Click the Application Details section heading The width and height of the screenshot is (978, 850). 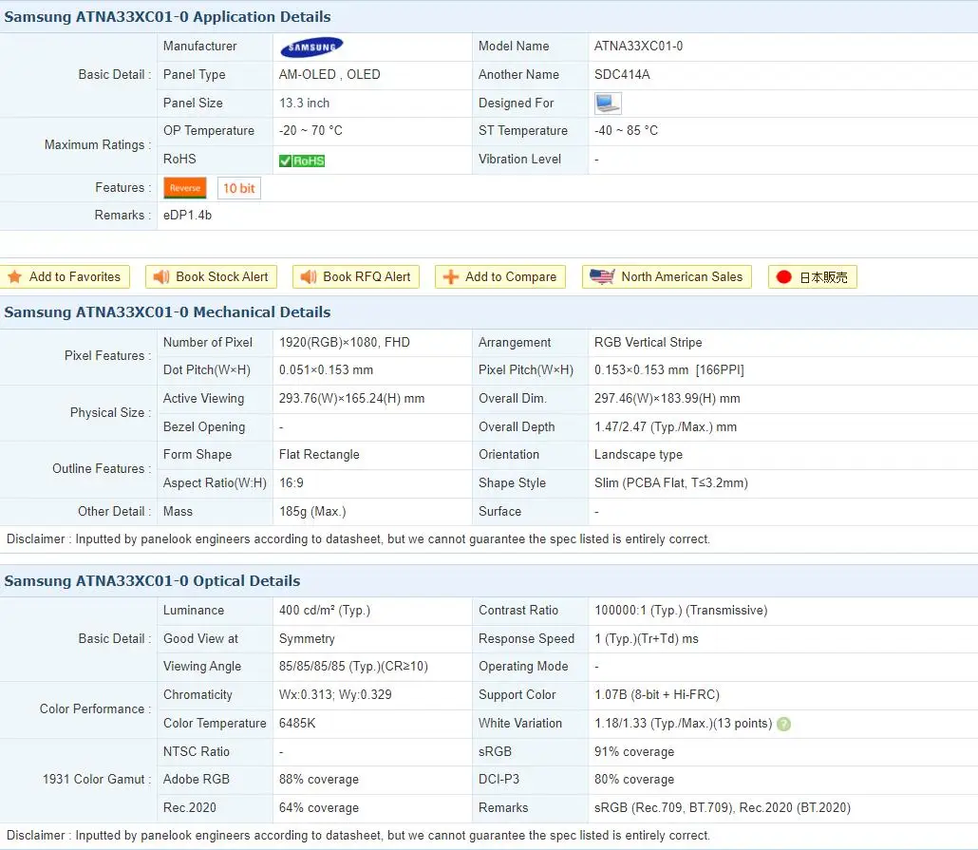click(167, 17)
